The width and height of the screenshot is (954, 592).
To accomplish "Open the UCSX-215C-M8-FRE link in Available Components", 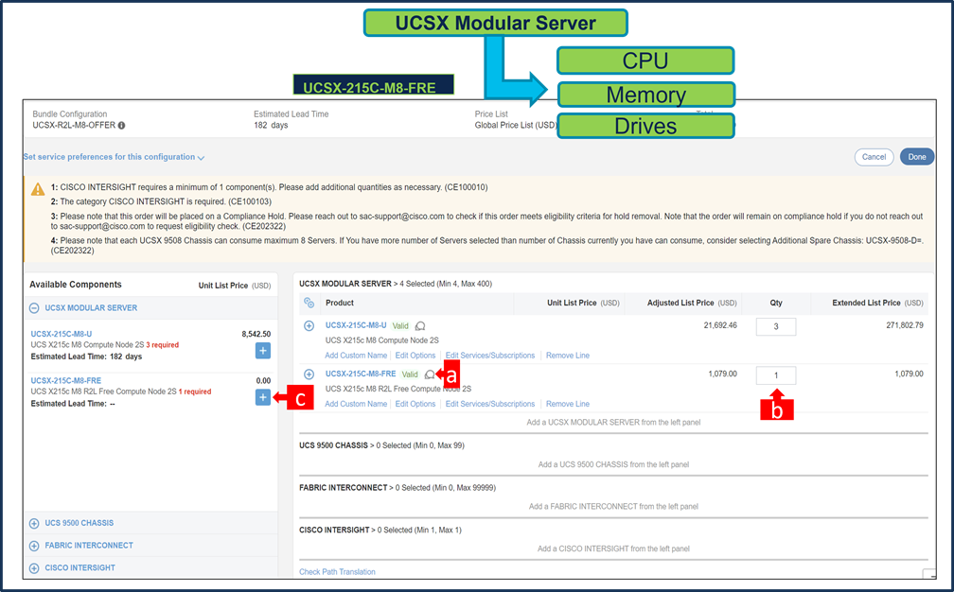I will [x=66, y=380].
